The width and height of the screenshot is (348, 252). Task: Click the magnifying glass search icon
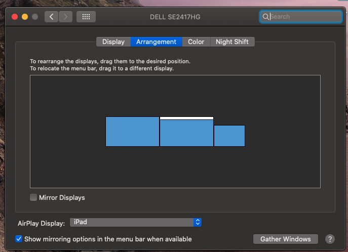click(265, 17)
